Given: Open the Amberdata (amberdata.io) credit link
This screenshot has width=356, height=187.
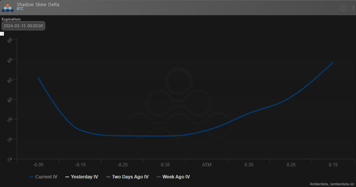Looking at the screenshot, I should click(332, 184).
